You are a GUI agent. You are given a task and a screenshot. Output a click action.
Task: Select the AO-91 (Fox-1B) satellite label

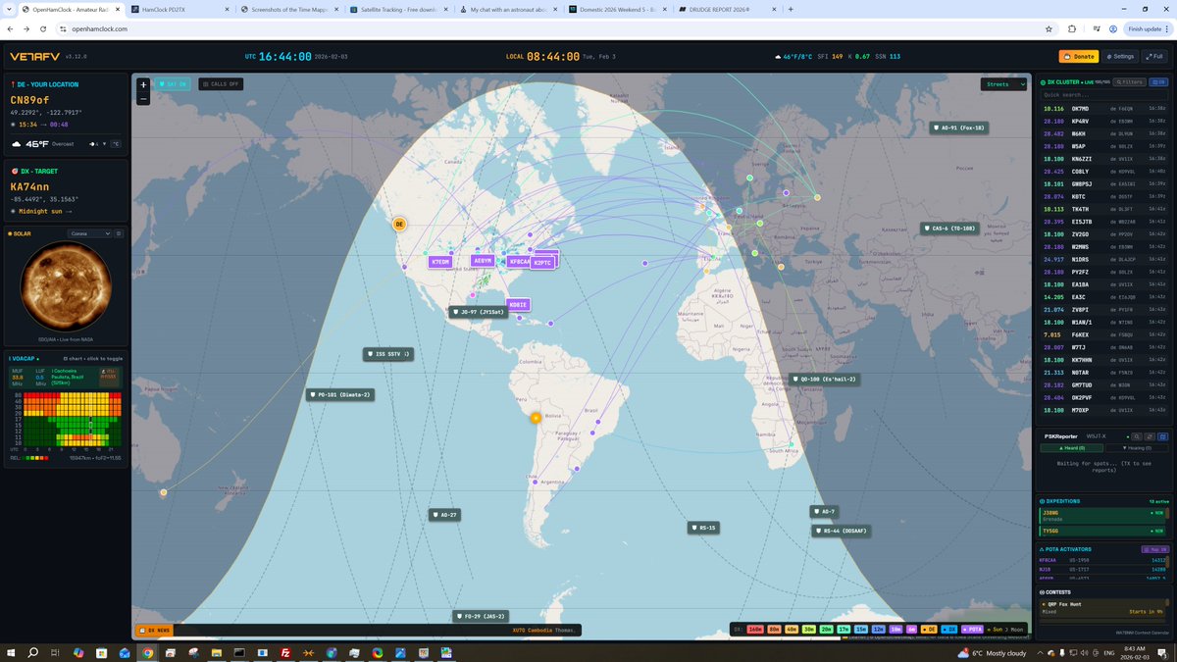click(x=960, y=127)
